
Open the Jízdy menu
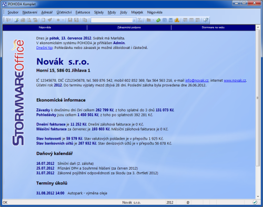(x=124, y=12)
